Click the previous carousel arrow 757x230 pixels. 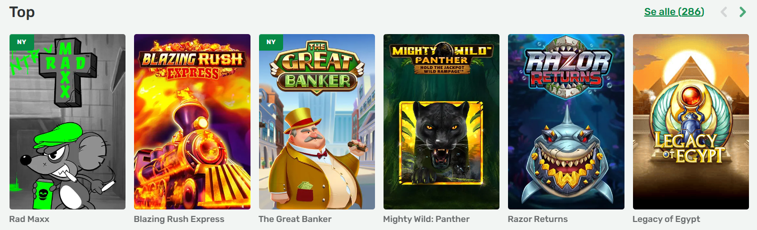[x=724, y=12]
